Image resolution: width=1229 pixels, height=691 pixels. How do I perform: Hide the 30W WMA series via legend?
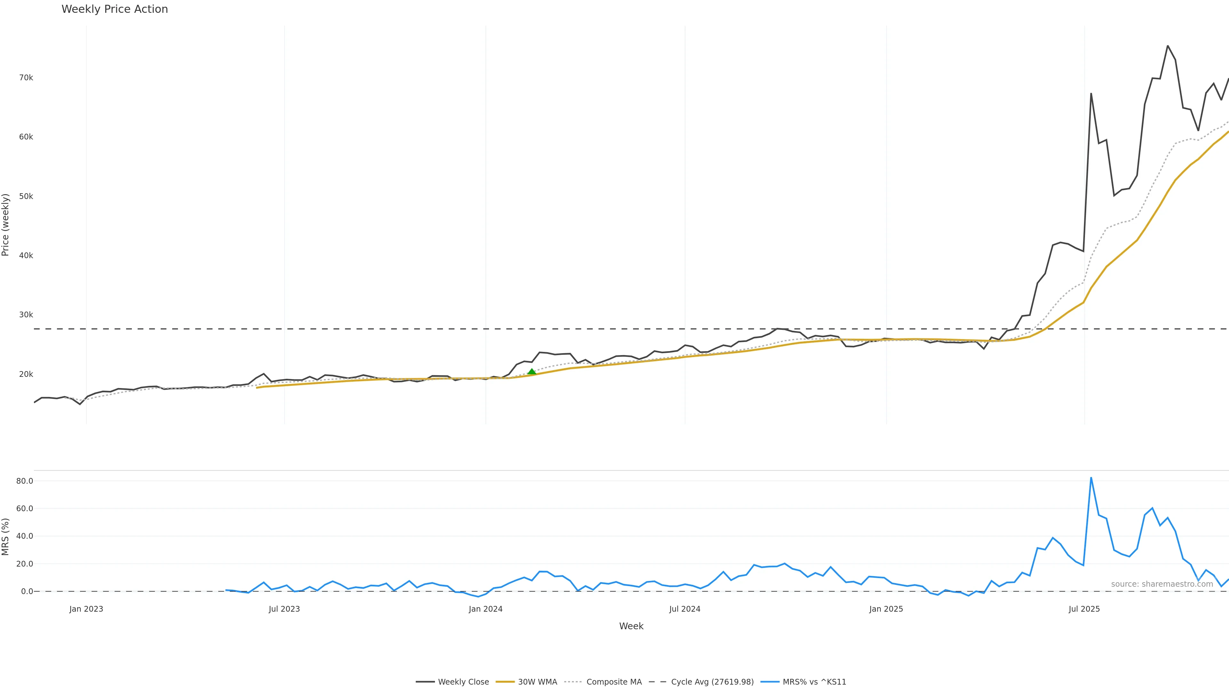pyautogui.click(x=537, y=682)
